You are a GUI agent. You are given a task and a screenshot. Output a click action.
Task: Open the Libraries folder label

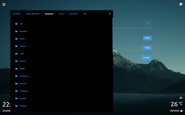coord(23,84)
